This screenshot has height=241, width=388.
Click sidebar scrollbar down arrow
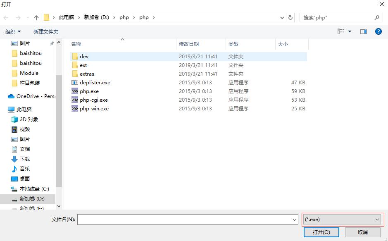click(59, 206)
